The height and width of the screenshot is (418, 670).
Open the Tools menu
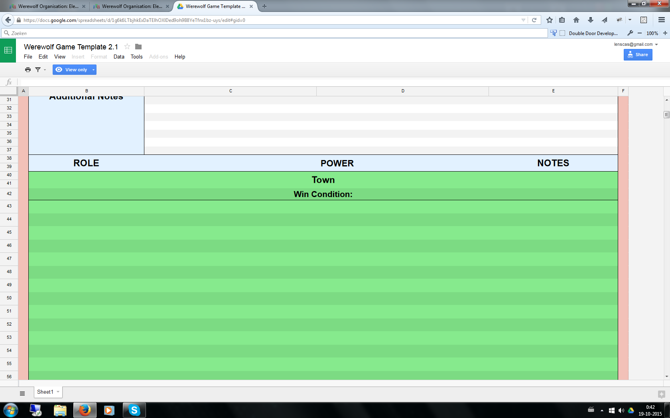[x=136, y=57]
